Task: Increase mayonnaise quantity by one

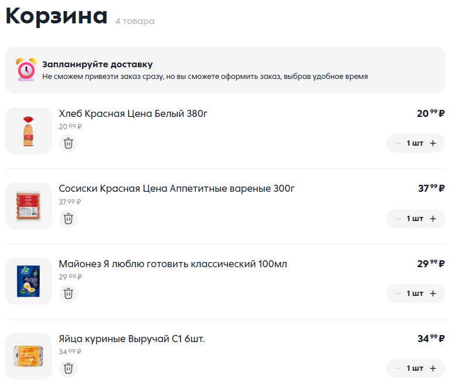Action: click(x=433, y=294)
